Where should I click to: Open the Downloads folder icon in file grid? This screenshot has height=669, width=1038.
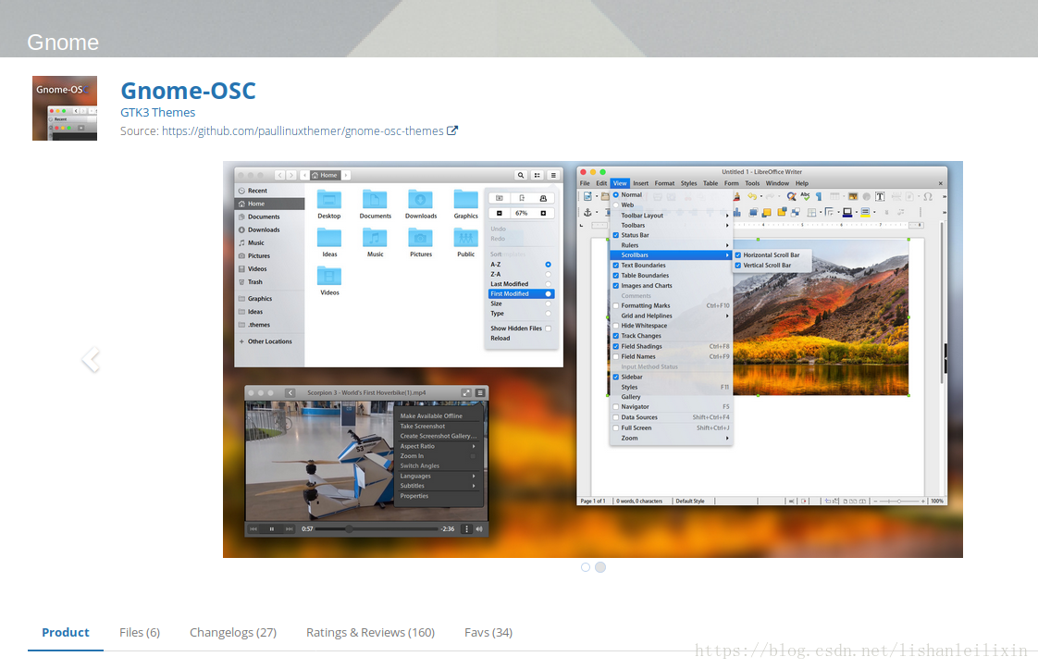[420, 199]
